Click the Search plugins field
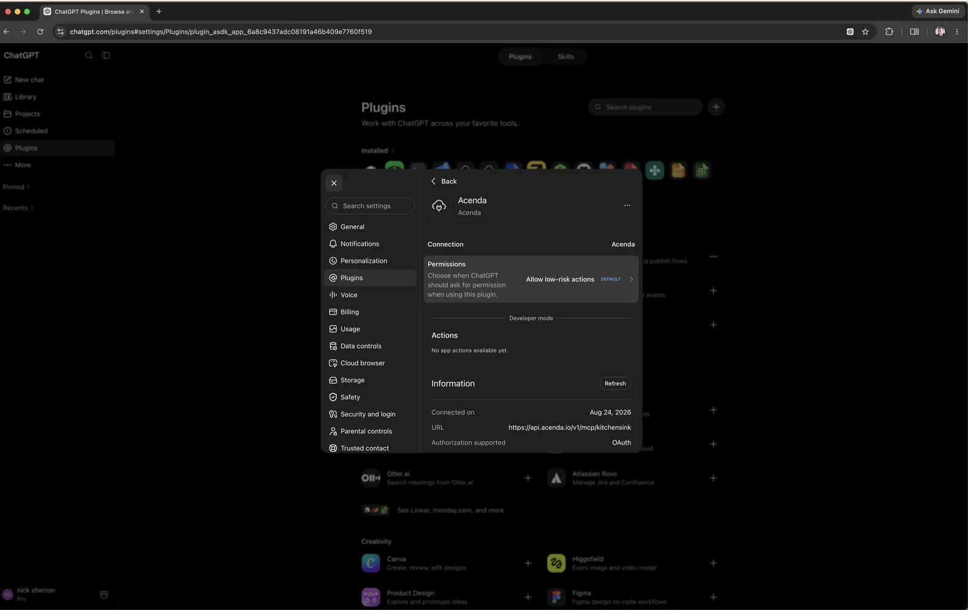 645,107
